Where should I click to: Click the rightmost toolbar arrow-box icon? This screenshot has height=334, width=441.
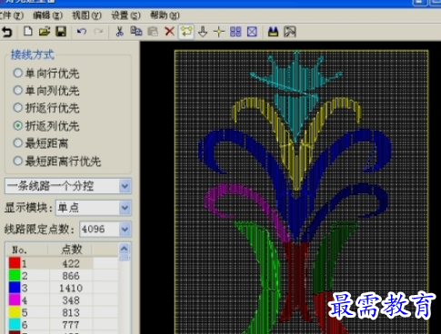pyautogui.click(x=290, y=32)
